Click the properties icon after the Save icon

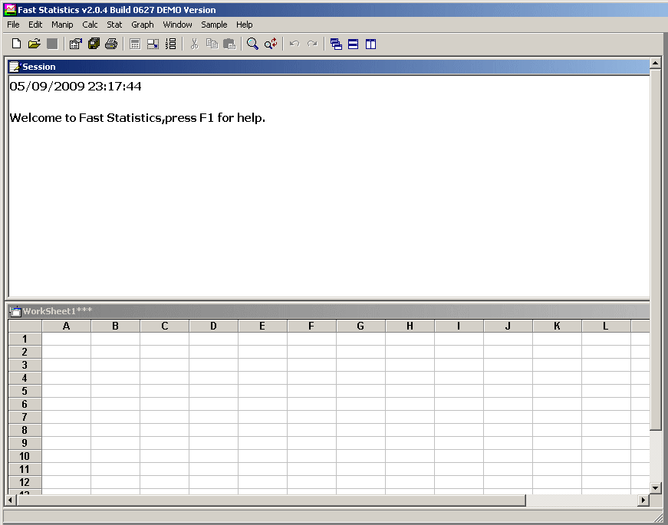click(75, 44)
